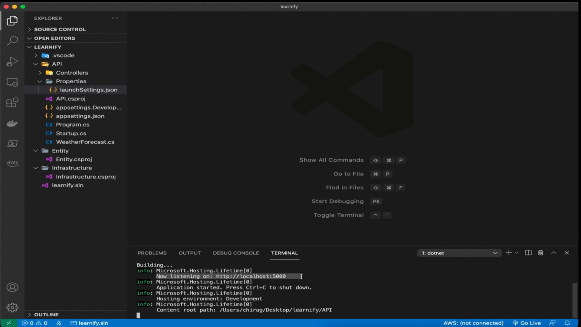Close the terminal panel

coord(567,253)
